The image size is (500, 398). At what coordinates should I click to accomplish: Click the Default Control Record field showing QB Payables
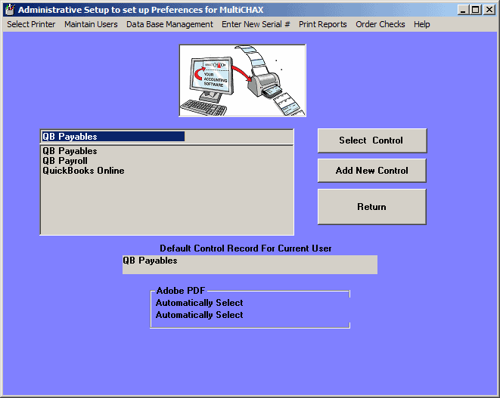250,264
